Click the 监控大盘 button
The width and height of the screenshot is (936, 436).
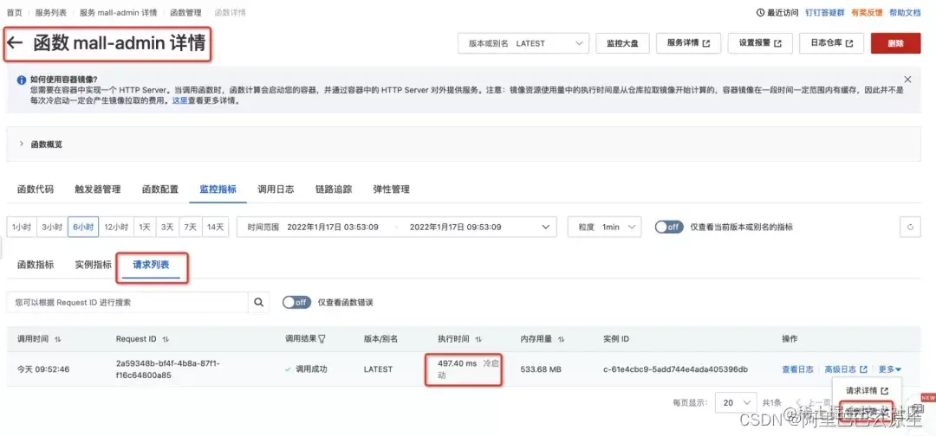(x=622, y=43)
